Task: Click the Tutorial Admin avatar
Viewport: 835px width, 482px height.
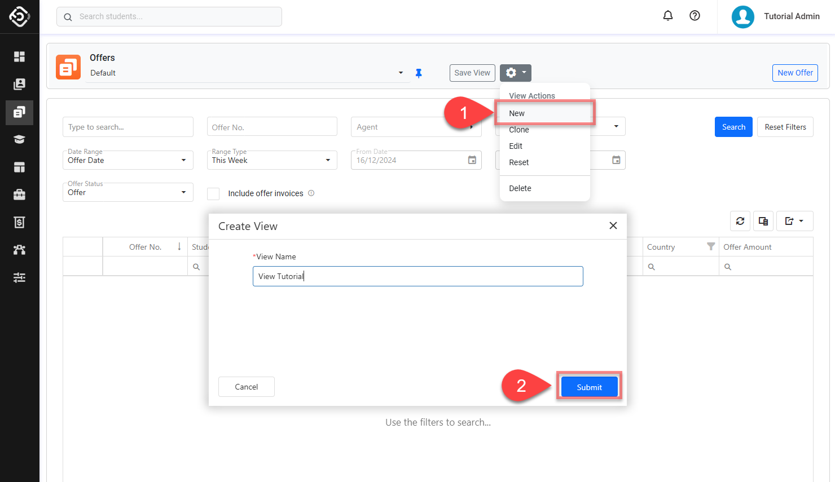Action: [743, 17]
